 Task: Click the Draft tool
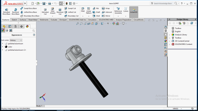(x=96, y=12)
